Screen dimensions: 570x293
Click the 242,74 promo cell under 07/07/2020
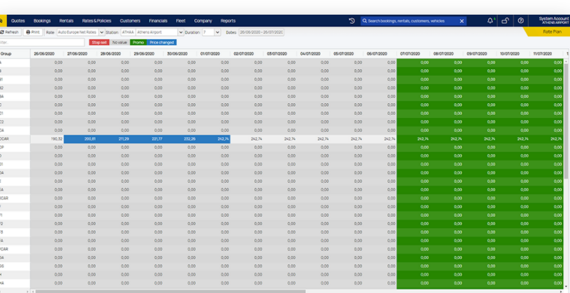coord(414,139)
